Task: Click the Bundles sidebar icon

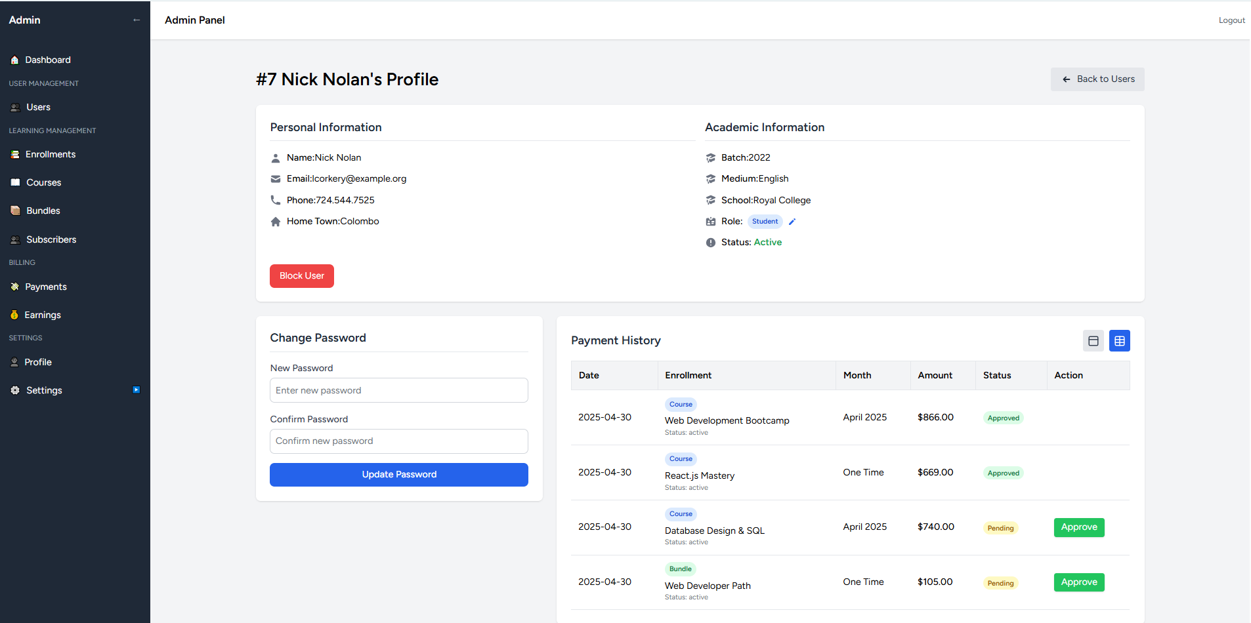Action: point(15,211)
